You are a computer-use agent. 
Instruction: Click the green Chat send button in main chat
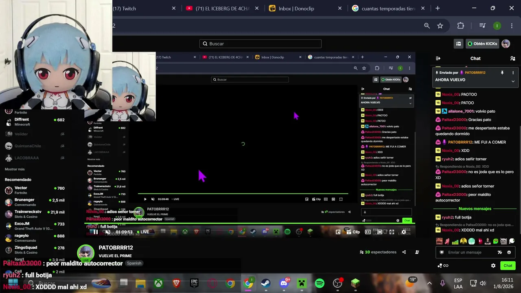[508, 266]
